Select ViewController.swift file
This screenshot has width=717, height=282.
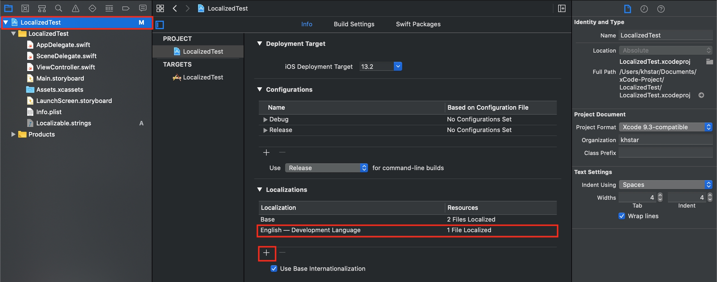[x=66, y=67]
